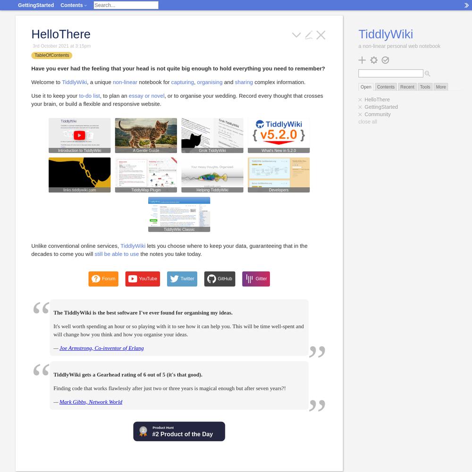Image resolution: width=472 pixels, height=472 pixels.
Task: Follow the essay or novel link
Action: [x=147, y=96]
